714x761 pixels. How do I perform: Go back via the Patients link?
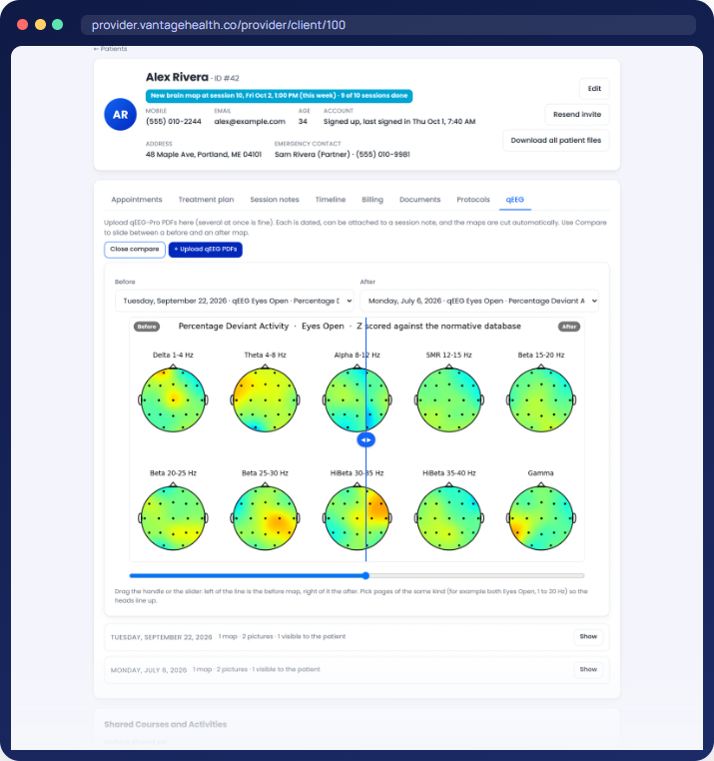(111, 49)
